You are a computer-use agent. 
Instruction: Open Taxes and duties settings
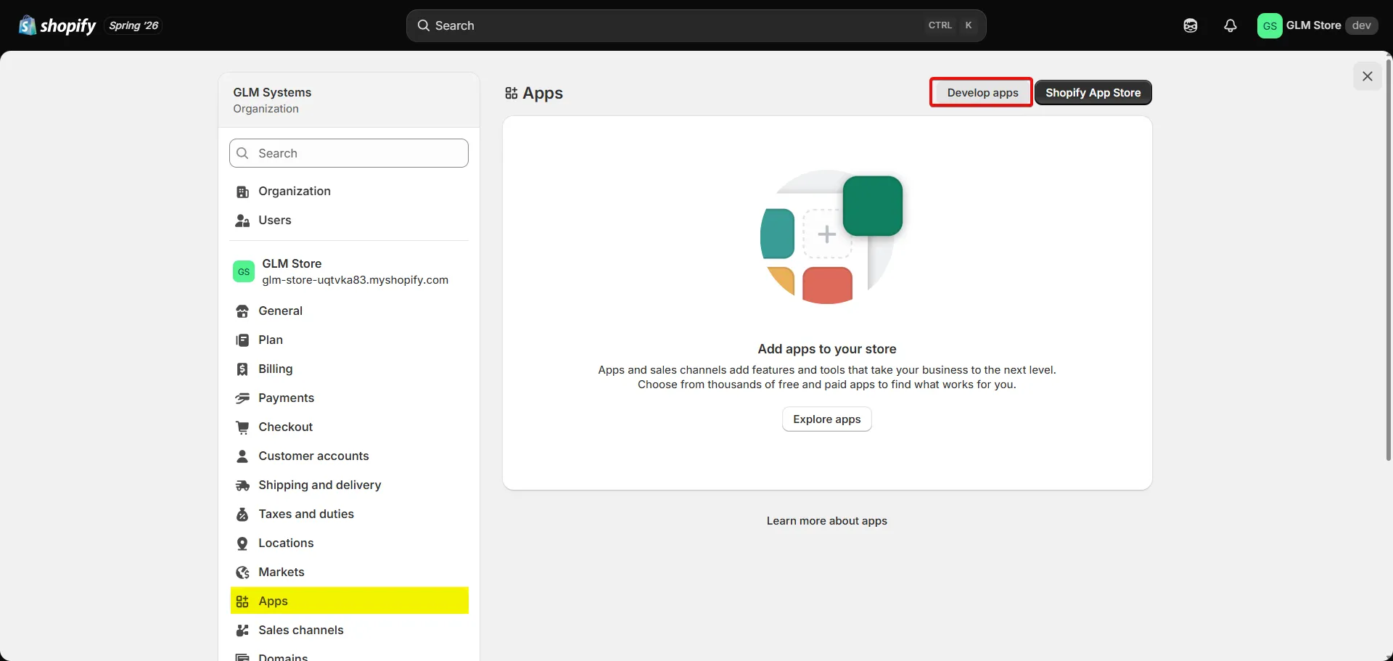349,514
